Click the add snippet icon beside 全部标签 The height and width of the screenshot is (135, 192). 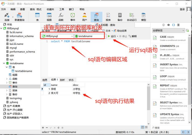[x=187, y=30]
